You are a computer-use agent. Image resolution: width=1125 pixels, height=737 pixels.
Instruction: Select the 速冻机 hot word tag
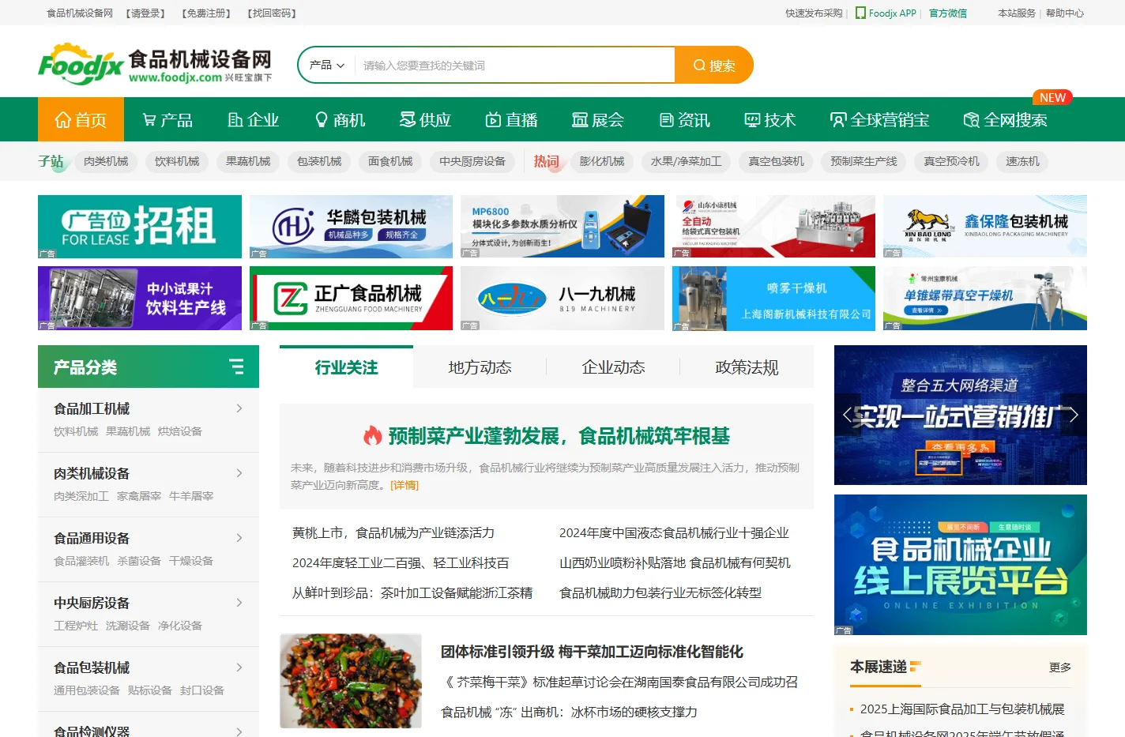point(1022,161)
